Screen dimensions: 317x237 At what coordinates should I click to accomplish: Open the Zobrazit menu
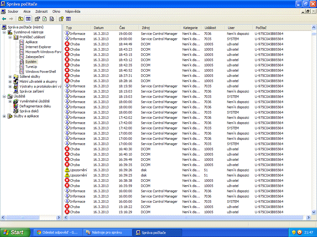pos(41,11)
